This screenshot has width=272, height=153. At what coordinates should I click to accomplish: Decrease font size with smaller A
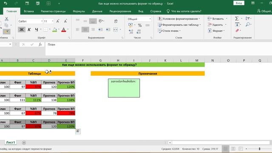click(x=65, y=21)
